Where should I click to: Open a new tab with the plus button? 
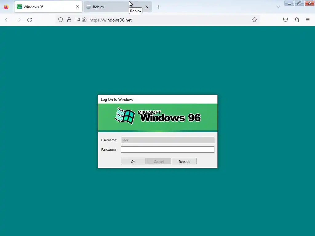click(158, 7)
